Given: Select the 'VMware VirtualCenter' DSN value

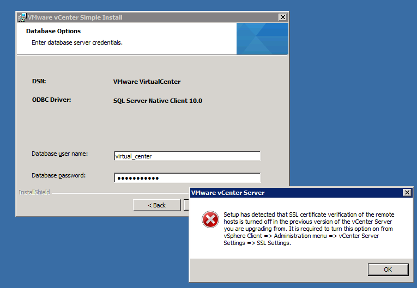Looking at the screenshot, I should click(147, 82).
